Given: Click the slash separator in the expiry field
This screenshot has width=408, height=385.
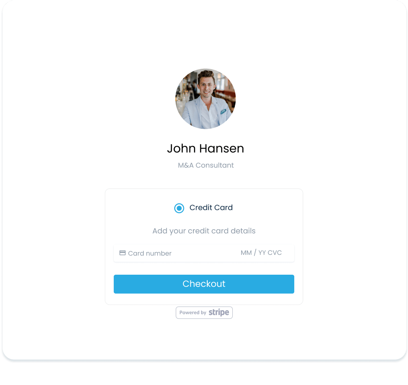Looking at the screenshot, I should pyautogui.click(x=255, y=253).
